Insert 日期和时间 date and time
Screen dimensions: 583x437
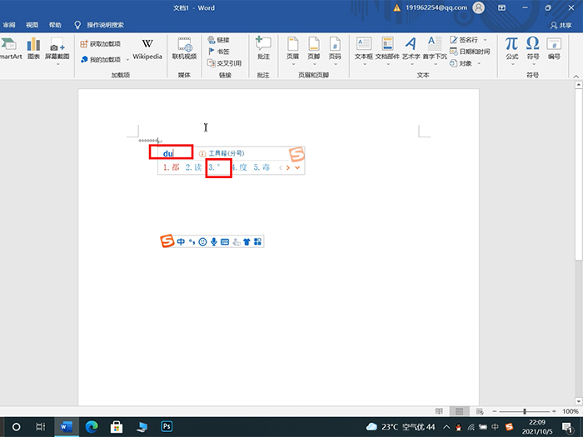pos(470,52)
